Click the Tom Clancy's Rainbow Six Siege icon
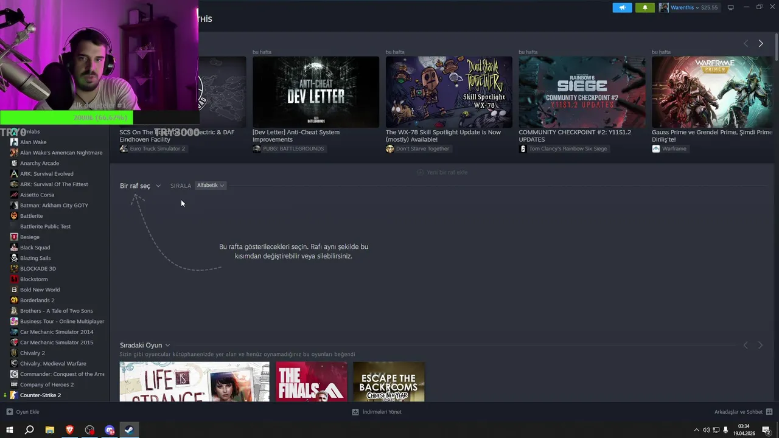 522,148
